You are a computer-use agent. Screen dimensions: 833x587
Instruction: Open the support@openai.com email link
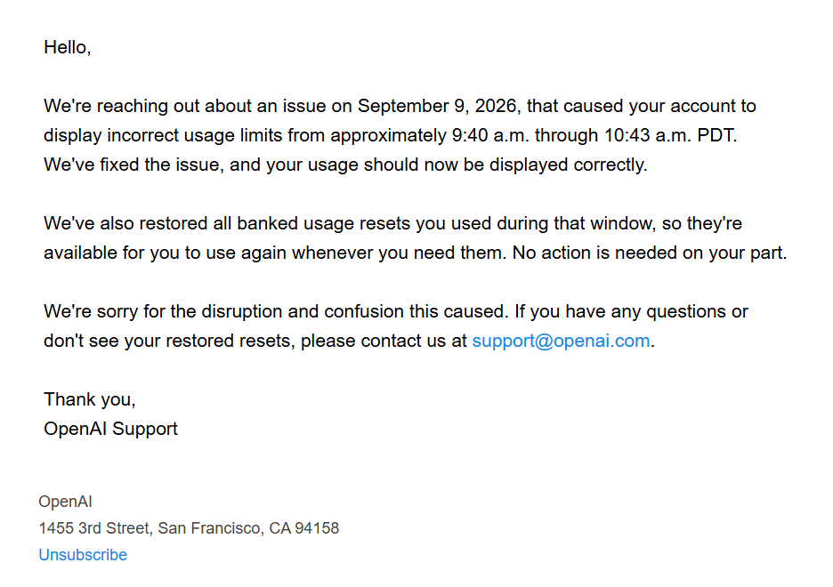click(561, 341)
